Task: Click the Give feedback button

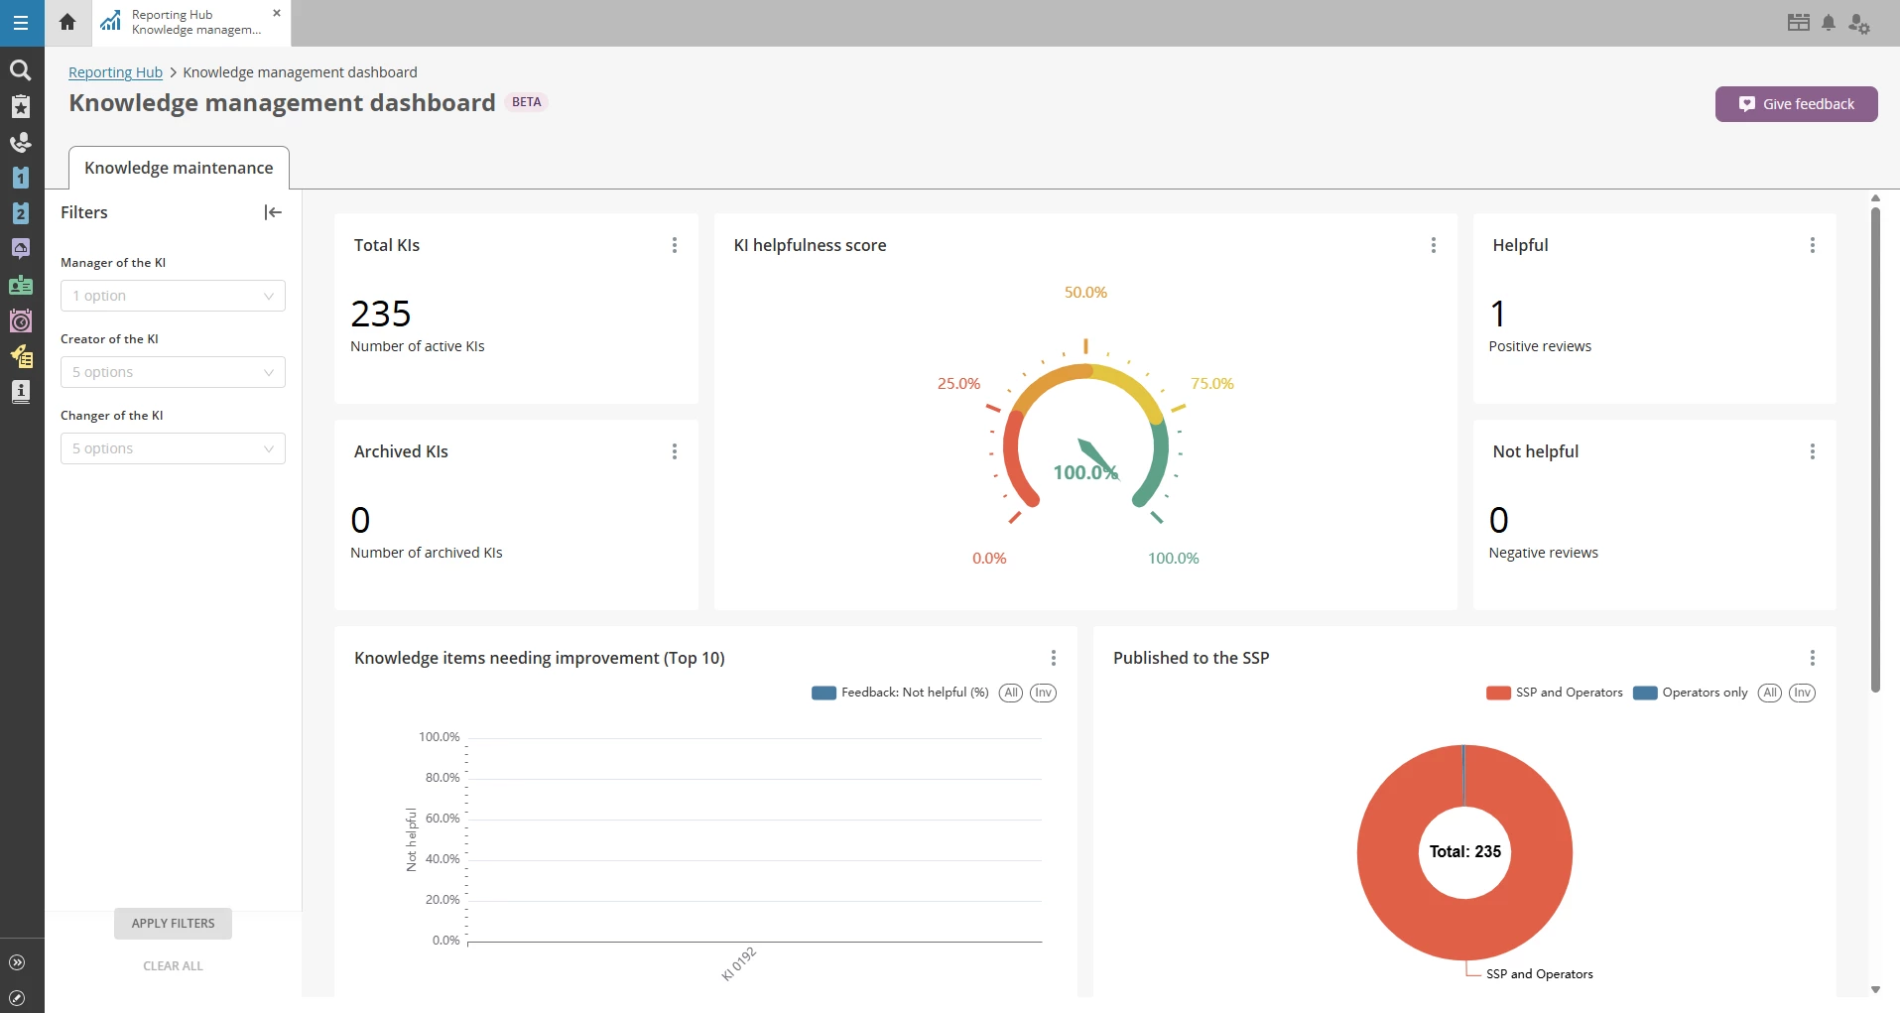Action: (1796, 104)
